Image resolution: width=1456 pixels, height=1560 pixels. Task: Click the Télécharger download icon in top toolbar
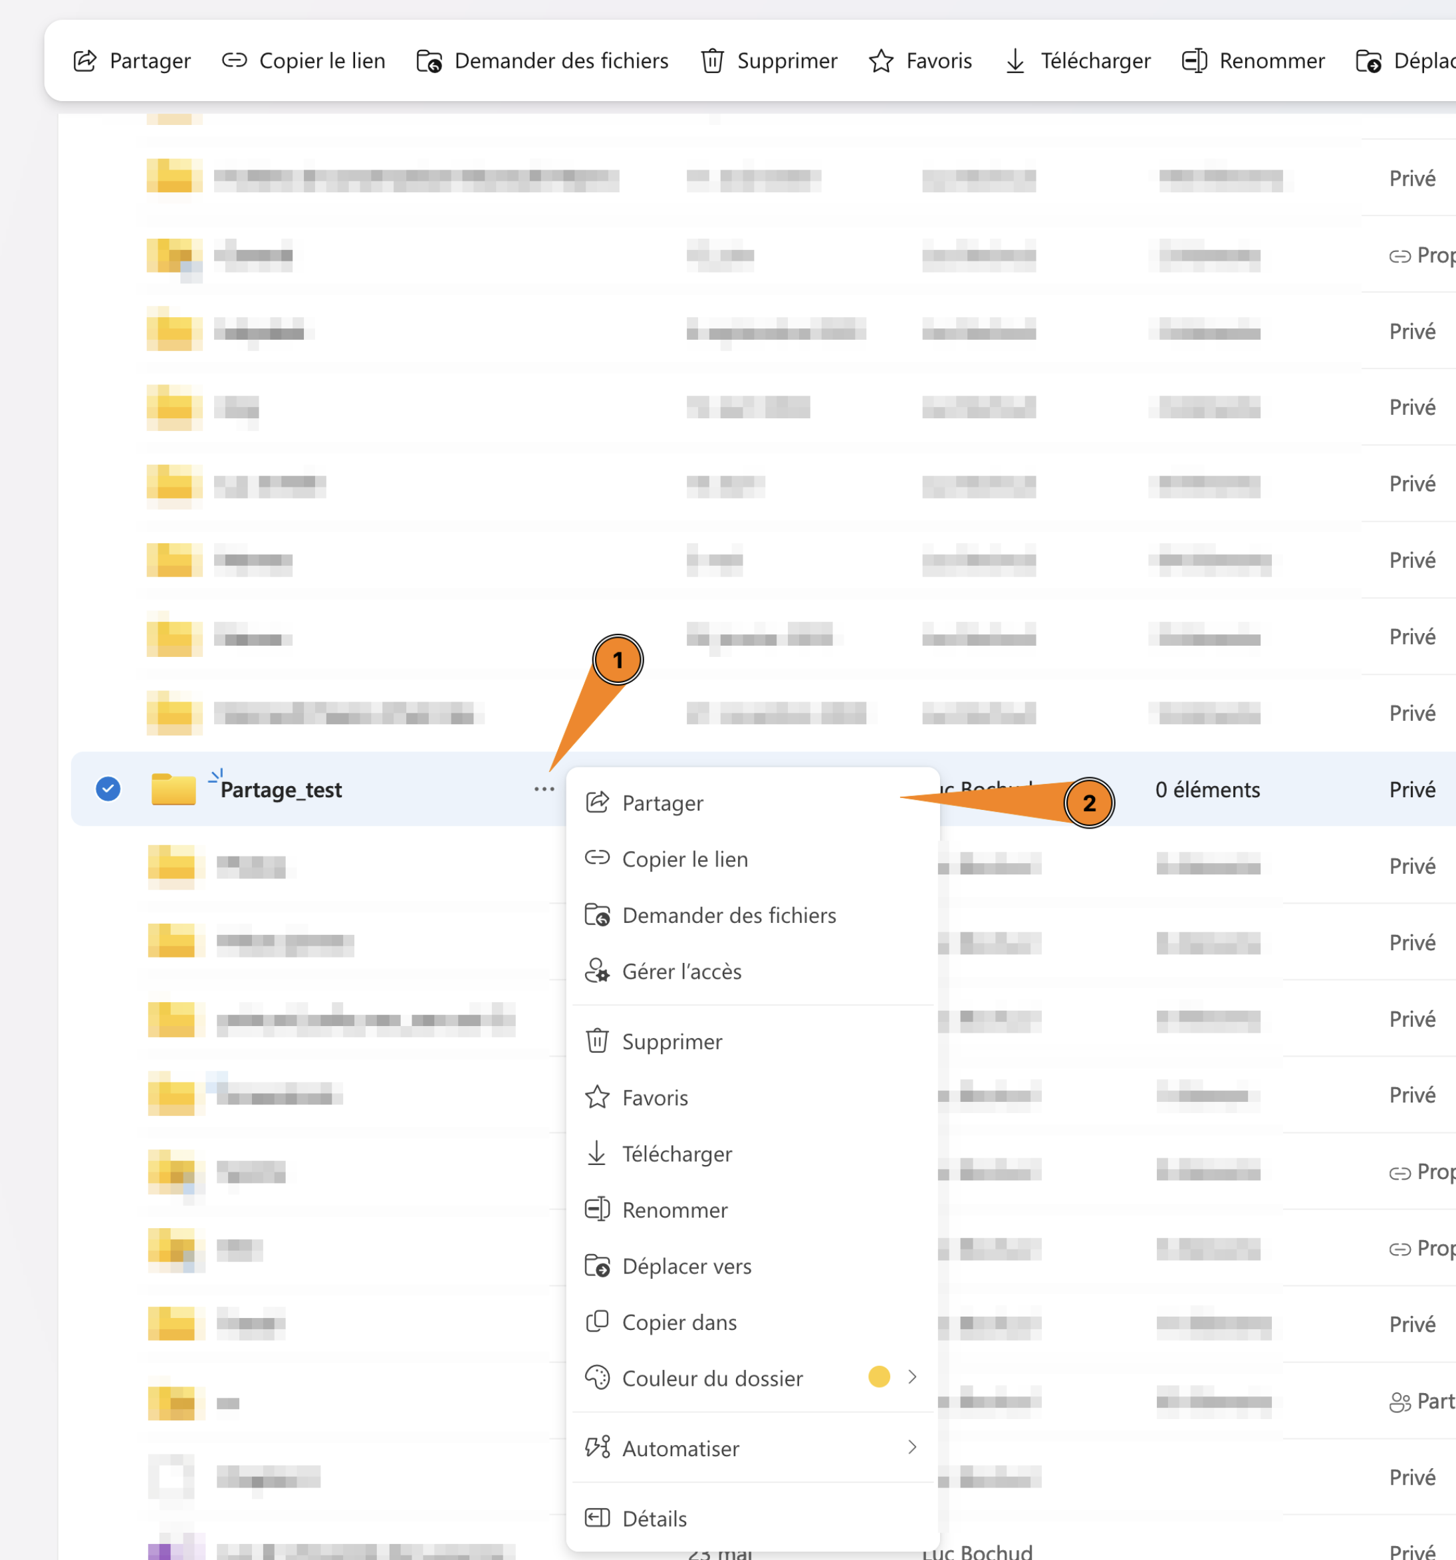(1015, 61)
